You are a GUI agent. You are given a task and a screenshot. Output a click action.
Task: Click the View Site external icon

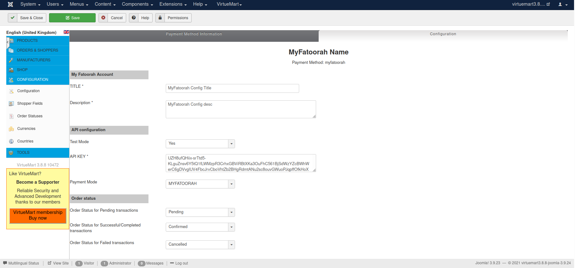50,263
